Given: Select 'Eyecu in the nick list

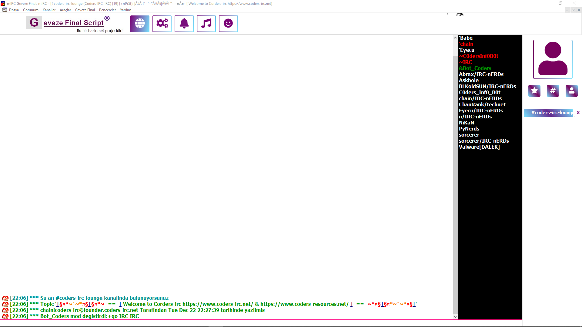Looking at the screenshot, I should pyautogui.click(x=467, y=50).
